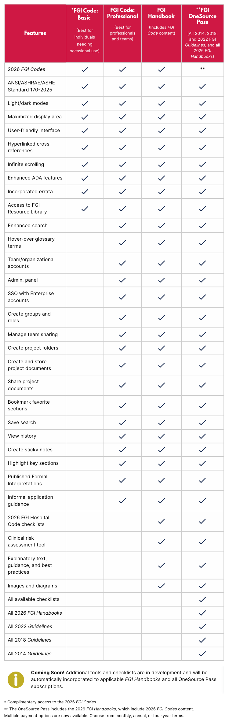Click OneSource checkmark for All 2014 Guidelines
This screenshot has height=722, width=229.
[x=202, y=654]
